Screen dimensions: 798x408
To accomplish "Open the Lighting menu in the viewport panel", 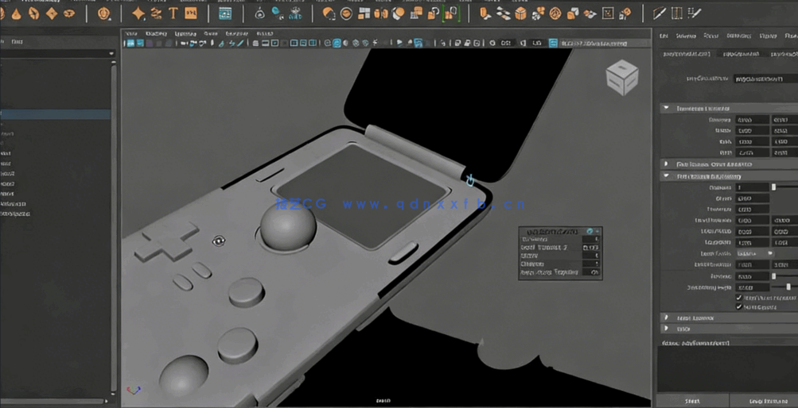I will click(185, 33).
